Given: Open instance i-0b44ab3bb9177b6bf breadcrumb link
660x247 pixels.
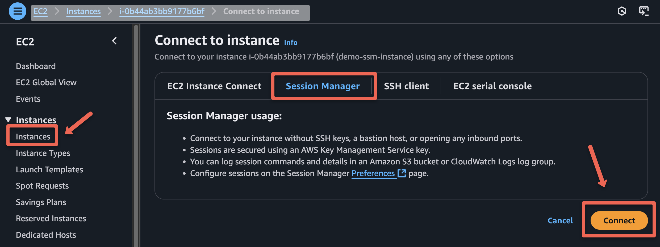Looking at the screenshot, I should 161,11.
